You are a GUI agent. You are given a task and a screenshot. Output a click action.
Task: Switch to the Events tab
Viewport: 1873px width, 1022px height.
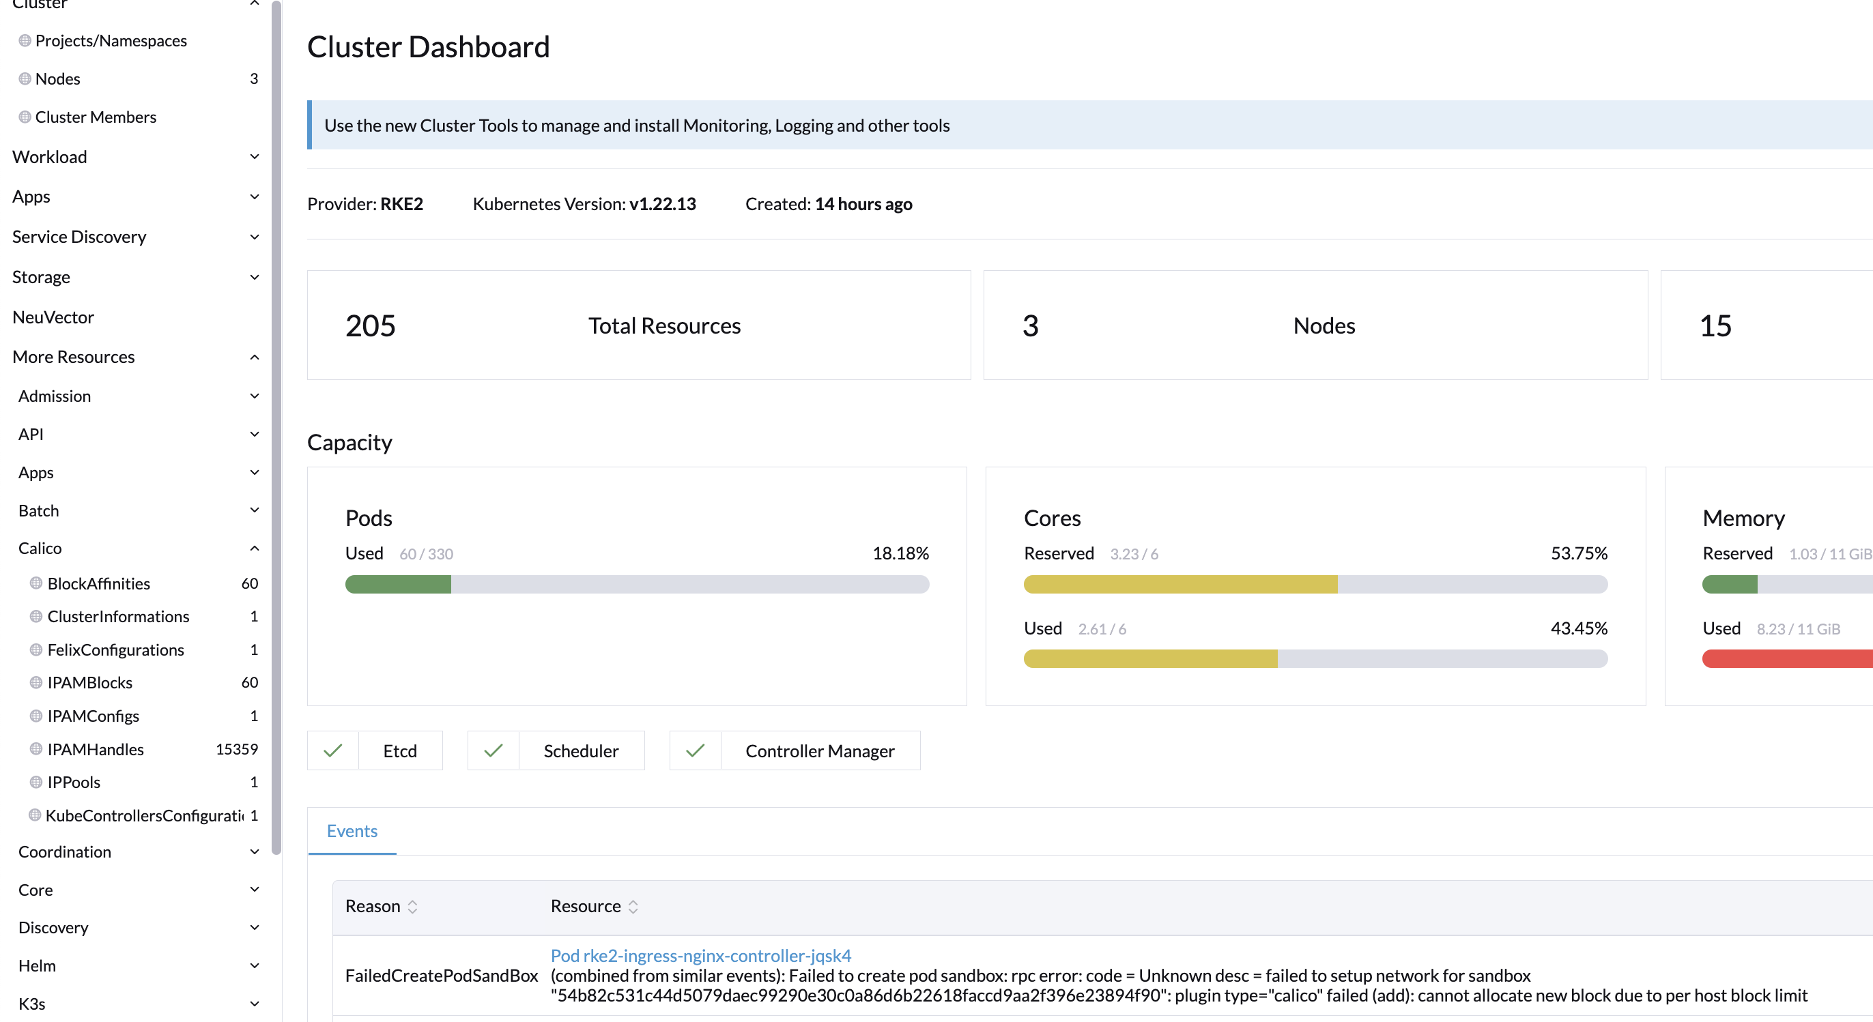point(352,831)
